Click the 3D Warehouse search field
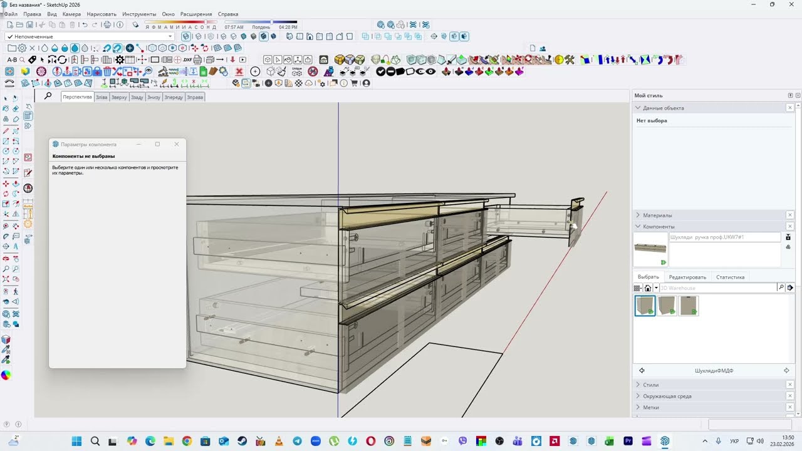This screenshot has width=802, height=451. click(x=718, y=288)
